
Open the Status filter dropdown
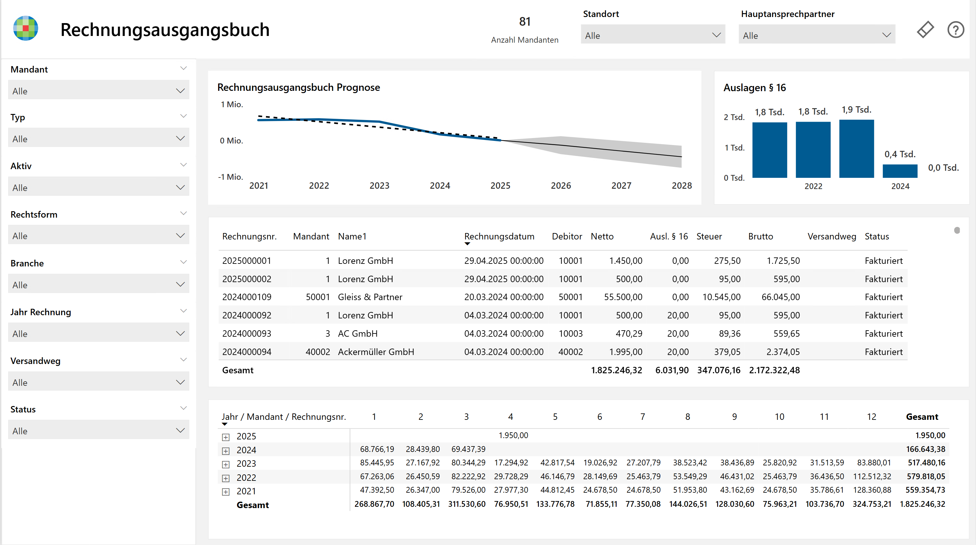tap(99, 430)
